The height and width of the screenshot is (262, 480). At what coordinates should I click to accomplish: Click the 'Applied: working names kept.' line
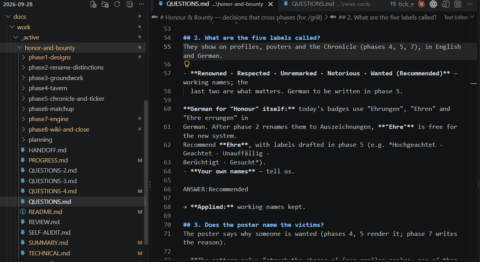click(x=244, y=207)
